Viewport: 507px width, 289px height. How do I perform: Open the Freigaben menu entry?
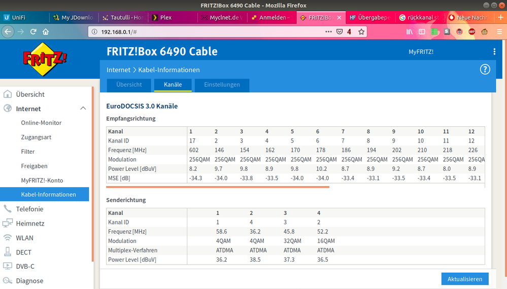coord(35,166)
